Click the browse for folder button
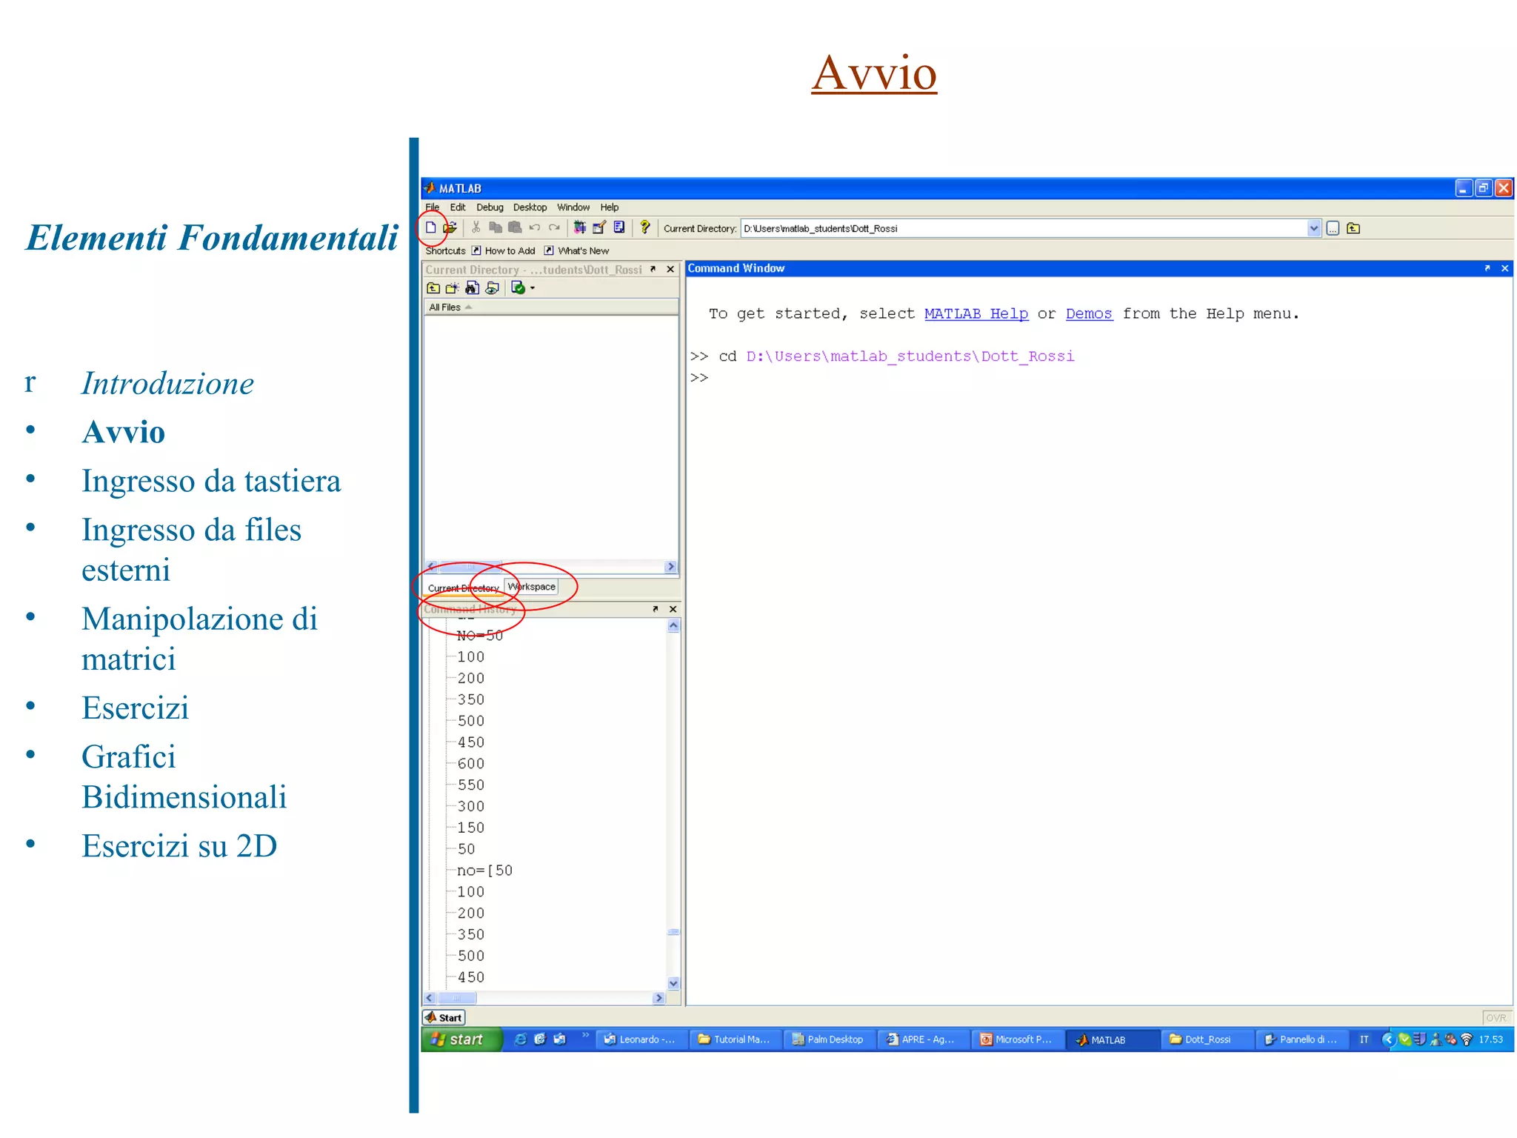The width and height of the screenshot is (1517, 1138). click(x=1333, y=228)
